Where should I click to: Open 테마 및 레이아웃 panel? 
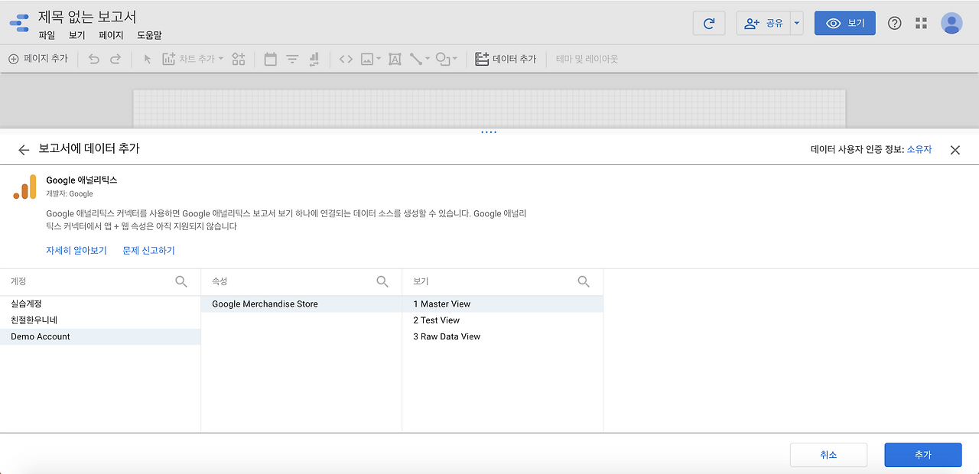click(x=587, y=59)
